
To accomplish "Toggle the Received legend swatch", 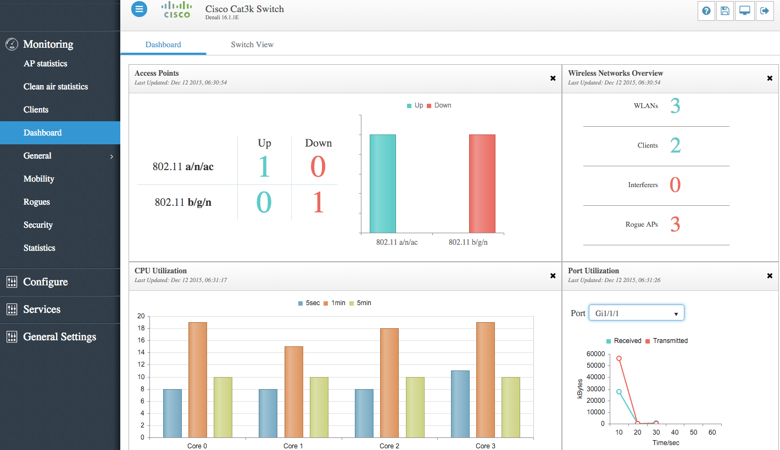I will pos(609,341).
